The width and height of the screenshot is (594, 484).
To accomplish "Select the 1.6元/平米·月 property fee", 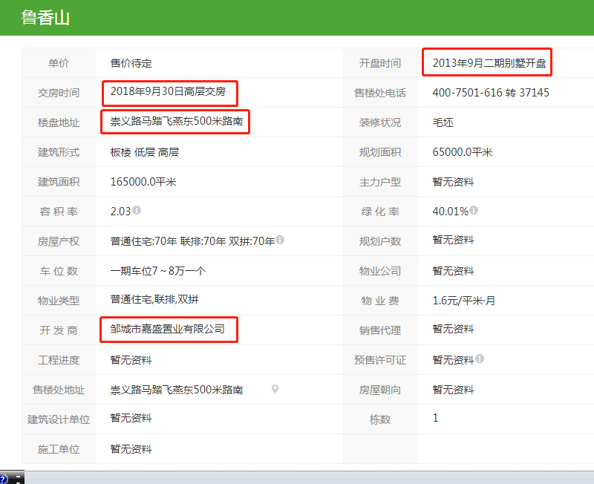I will [463, 301].
